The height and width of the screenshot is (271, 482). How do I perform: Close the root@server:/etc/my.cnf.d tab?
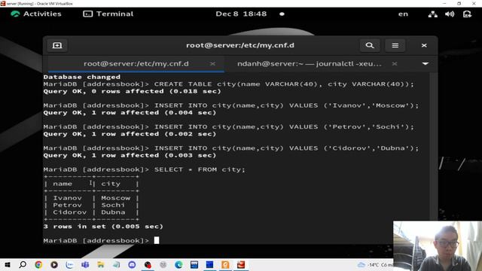tap(212, 63)
